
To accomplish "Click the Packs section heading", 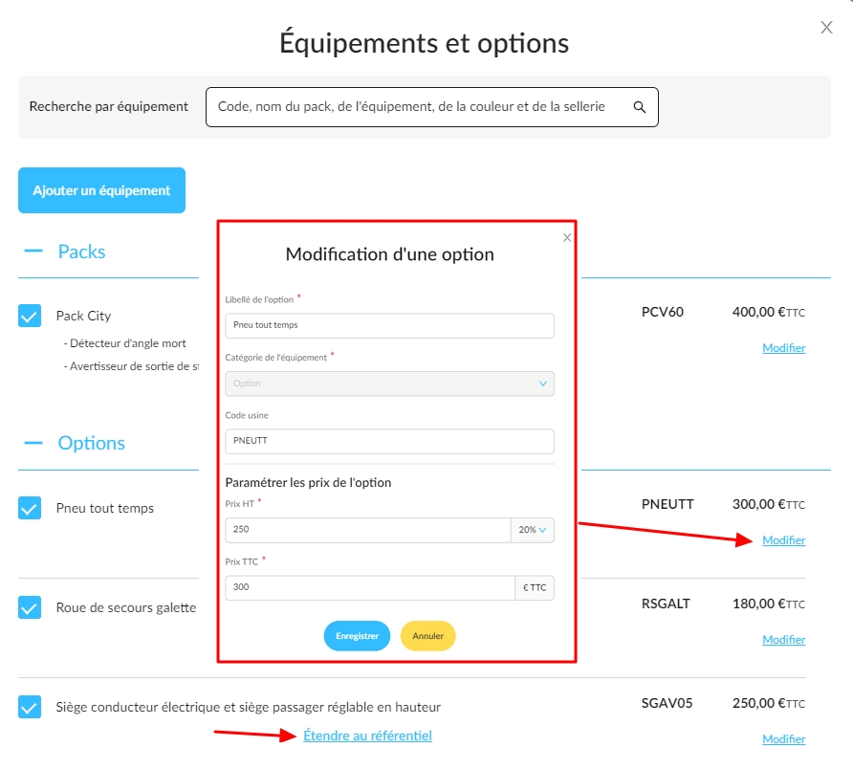I will pyautogui.click(x=81, y=252).
